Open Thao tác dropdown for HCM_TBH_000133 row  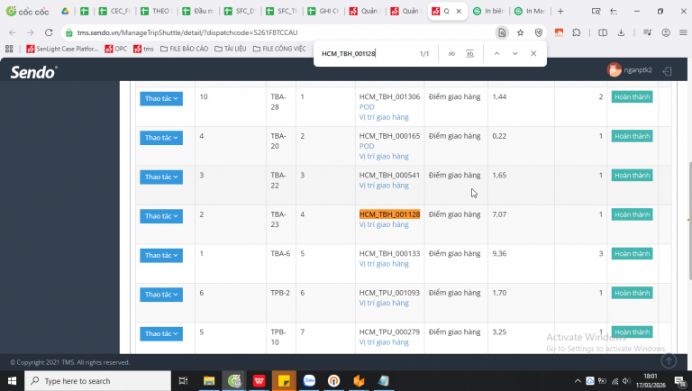coord(161,256)
